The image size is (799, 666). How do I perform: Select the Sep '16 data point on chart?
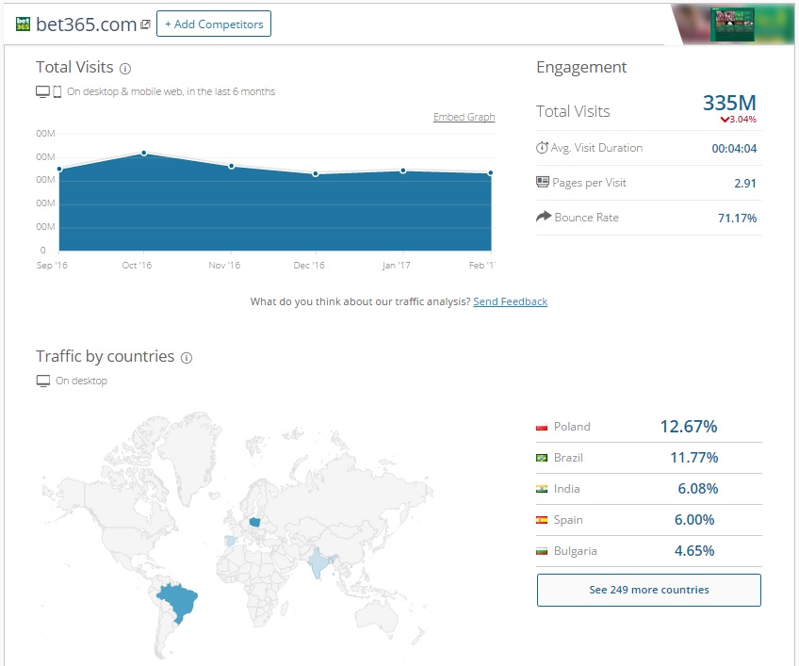point(59,170)
